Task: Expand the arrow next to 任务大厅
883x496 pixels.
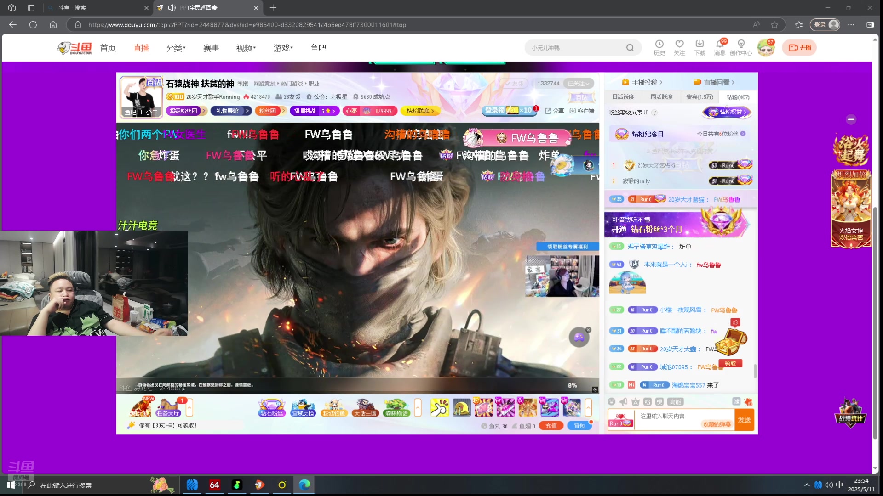Action: pos(189,407)
